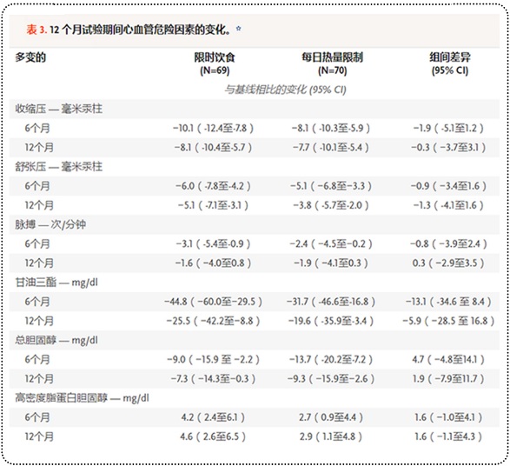Click the 与基线相比的变化 (95% CI) subheading
Screen dimensions: 510x466
(x=285, y=90)
